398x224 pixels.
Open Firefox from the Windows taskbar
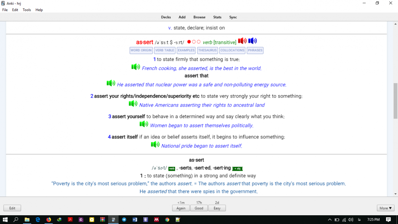pyautogui.click(x=49, y=219)
